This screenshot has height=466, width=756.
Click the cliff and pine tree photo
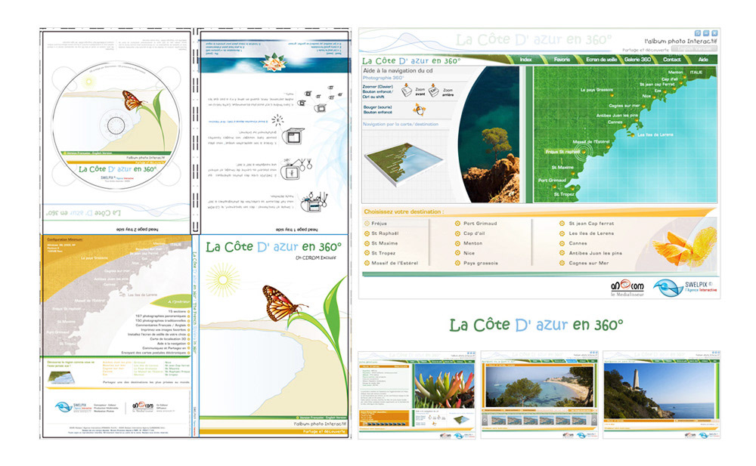(x=488, y=134)
